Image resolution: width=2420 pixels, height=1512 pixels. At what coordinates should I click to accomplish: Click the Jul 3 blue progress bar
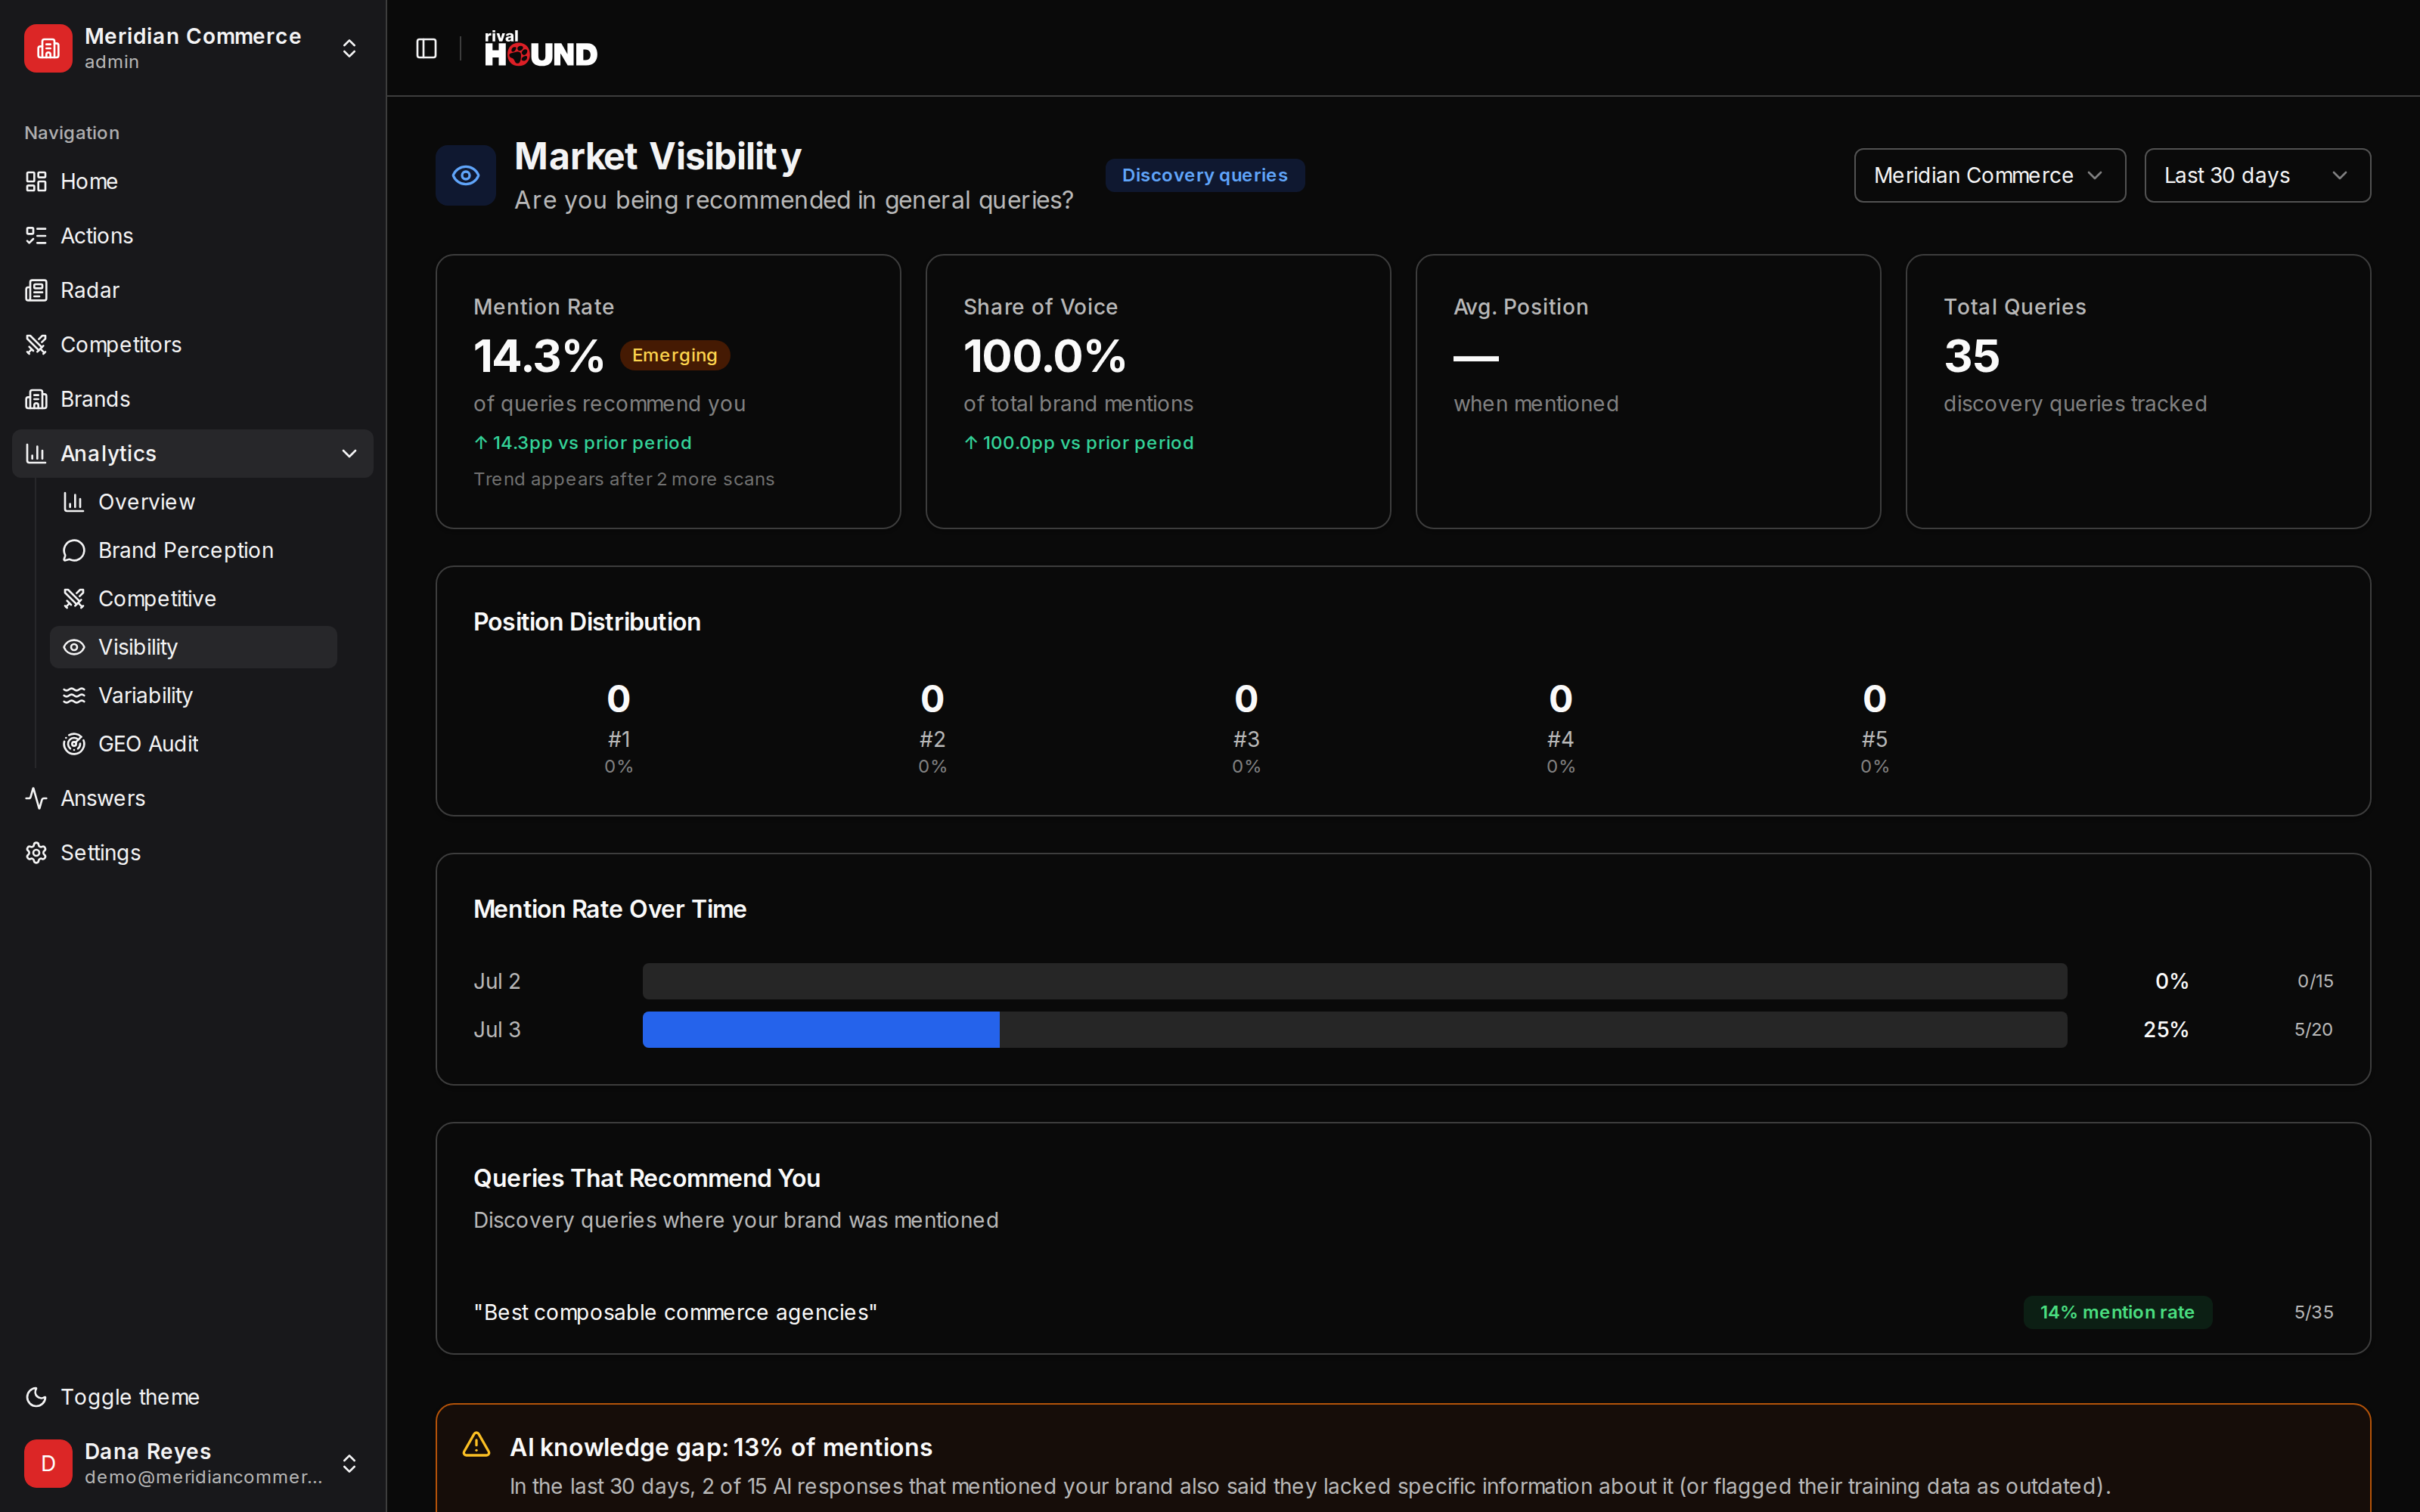point(820,1029)
